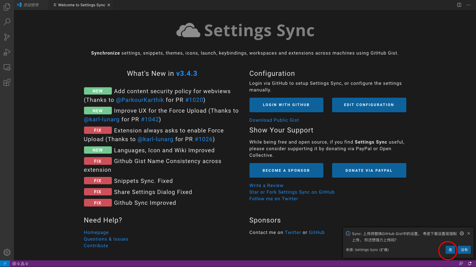The width and height of the screenshot is (476, 267).
Task: Open the editor More Actions ellipsis
Action: [x=468, y=5]
